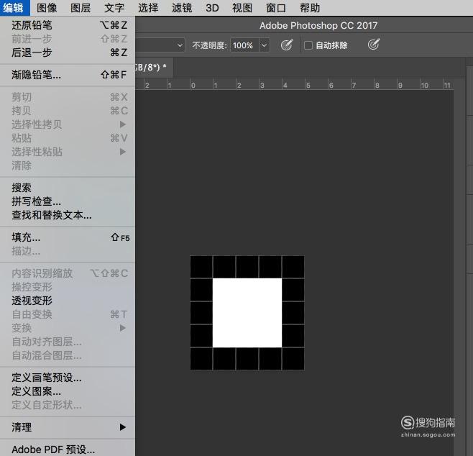Click the pressure-for-size icon after Auto Erase
The height and width of the screenshot is (456, 473).
pyautogui.click(x=374, y=45)
